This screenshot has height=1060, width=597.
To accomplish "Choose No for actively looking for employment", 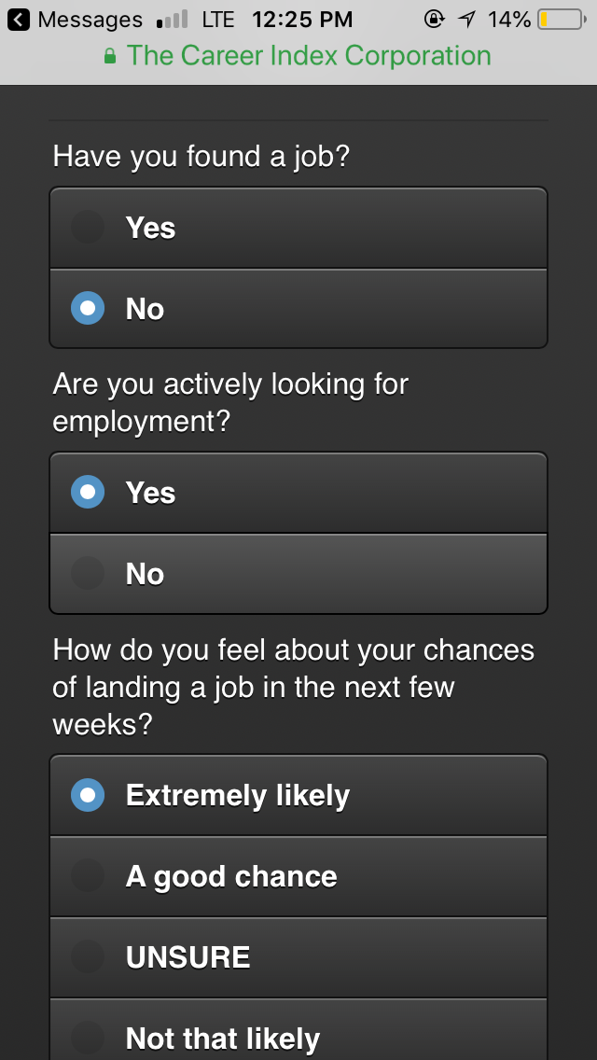I will click(298, 574).
